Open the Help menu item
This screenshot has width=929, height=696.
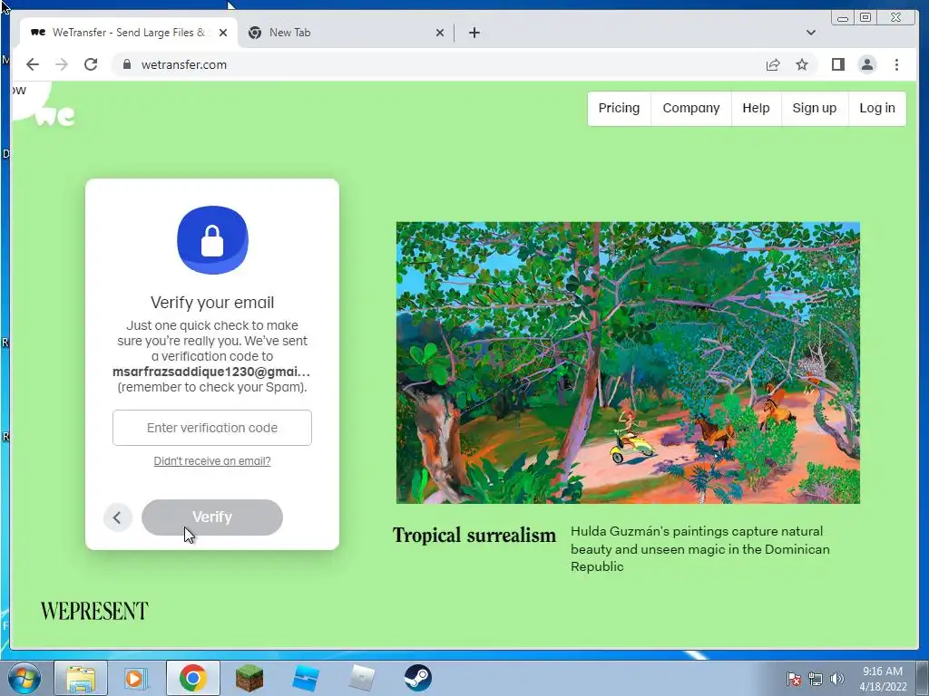(x=756, y=109)
